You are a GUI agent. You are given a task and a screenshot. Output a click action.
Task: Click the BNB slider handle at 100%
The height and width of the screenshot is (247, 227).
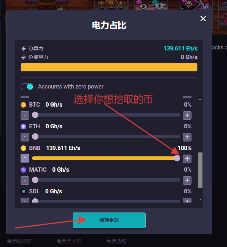(177, 158)
